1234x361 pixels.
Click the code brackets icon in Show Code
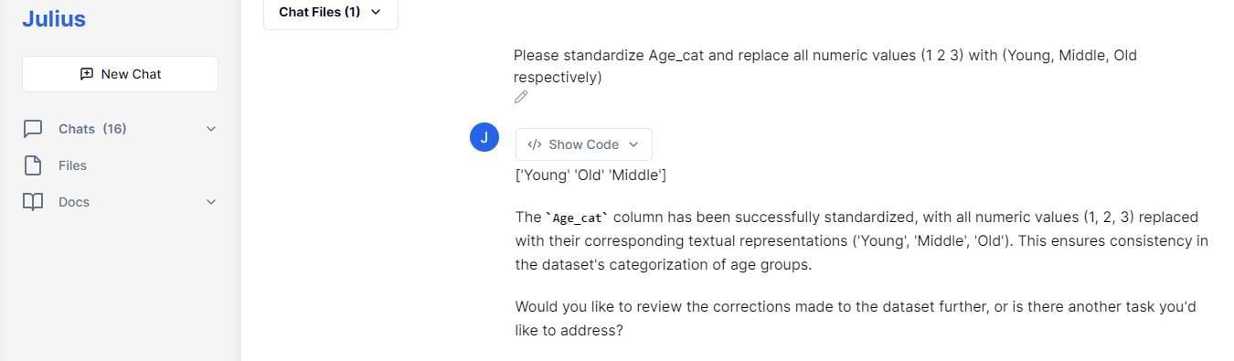coord(536,144)
